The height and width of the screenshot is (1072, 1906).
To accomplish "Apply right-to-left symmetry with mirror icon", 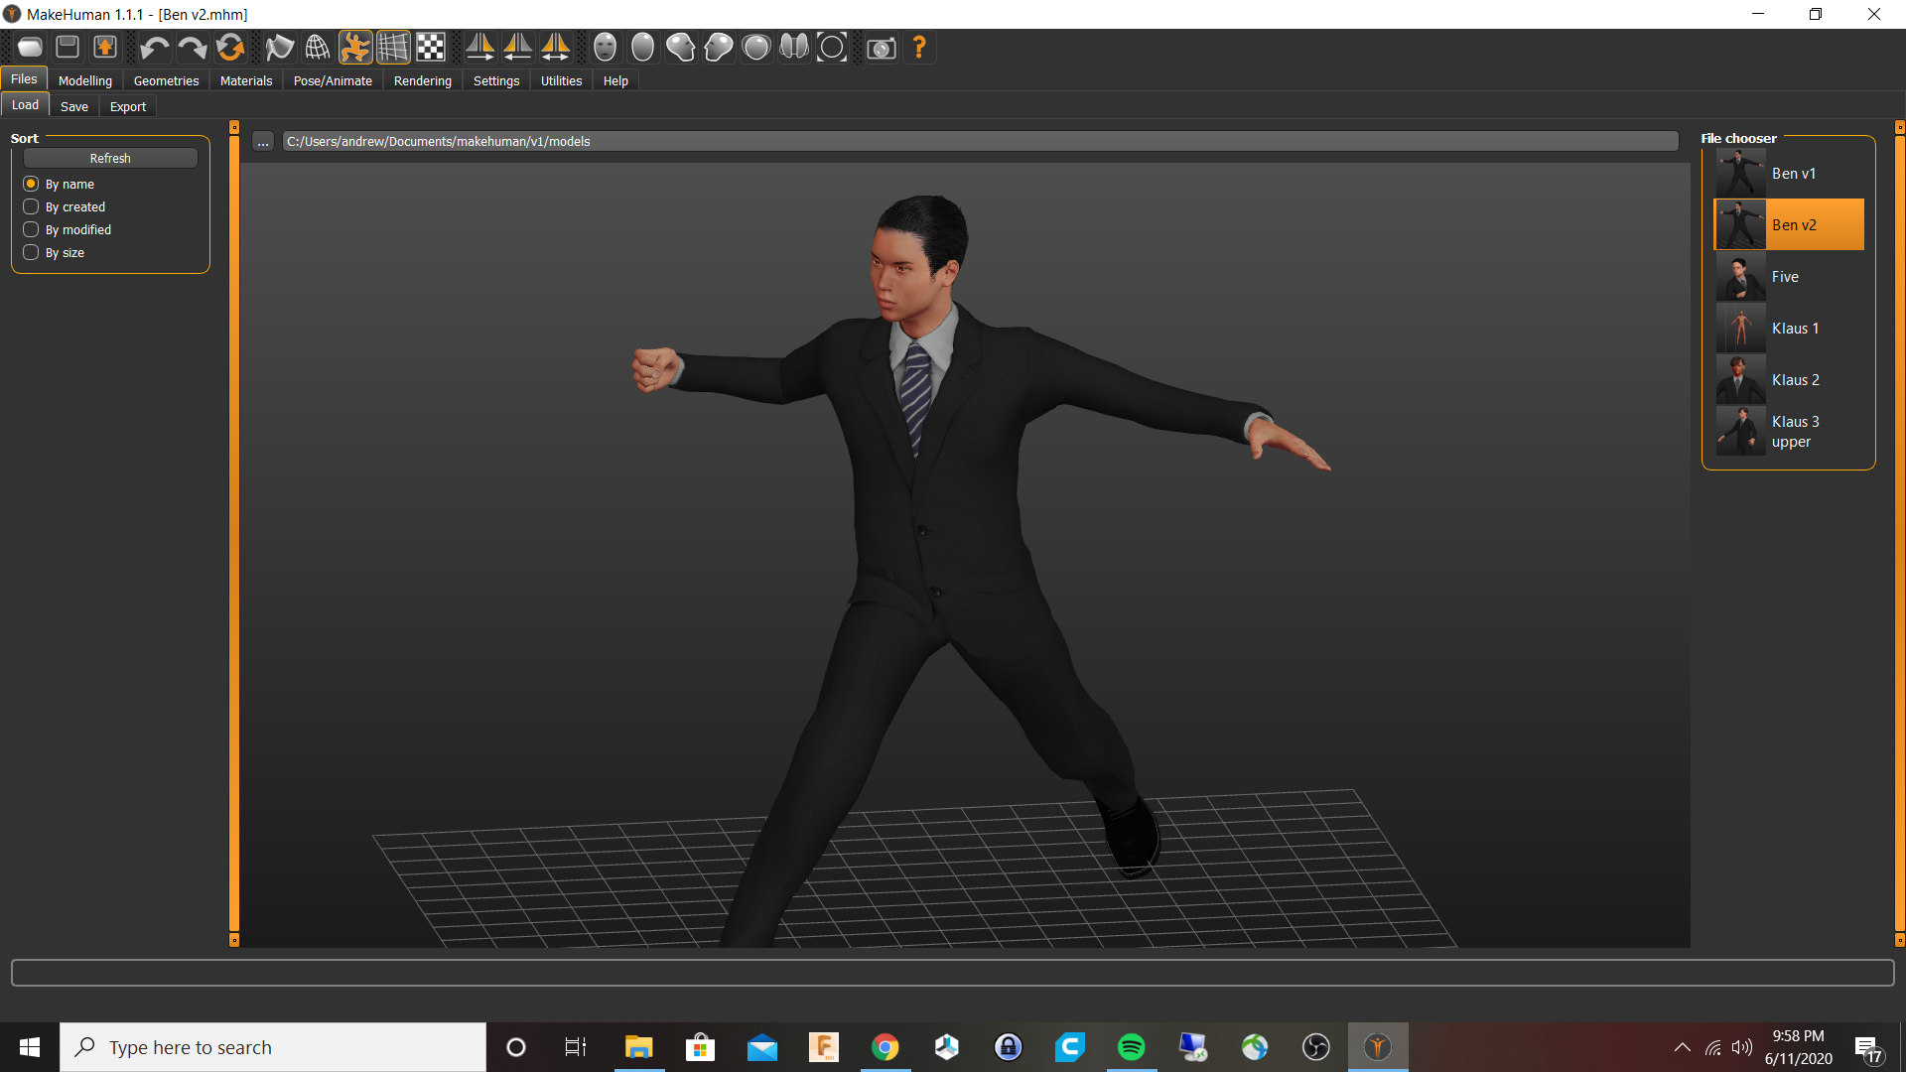I will [518, 47].
